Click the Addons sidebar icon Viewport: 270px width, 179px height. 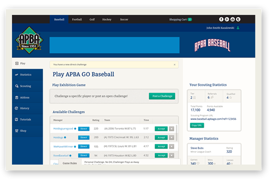(17, 98)
